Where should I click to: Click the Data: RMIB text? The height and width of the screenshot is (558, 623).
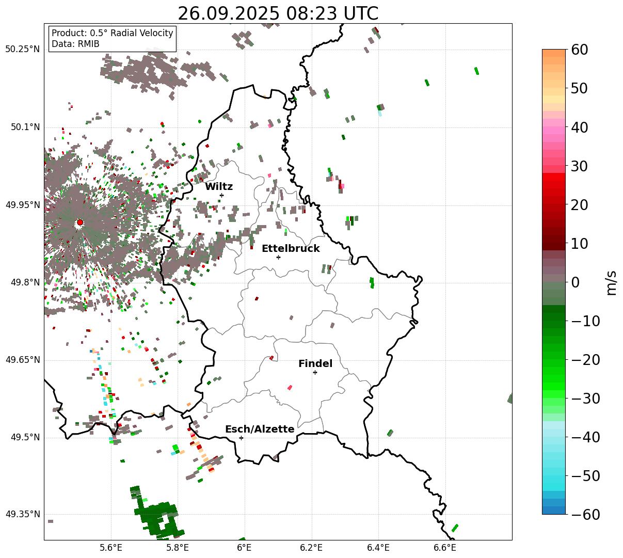[x=75, y=44]
